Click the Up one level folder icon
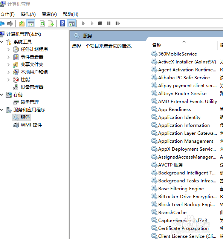Screen dimensions: 223x239 tap(22, 24)
